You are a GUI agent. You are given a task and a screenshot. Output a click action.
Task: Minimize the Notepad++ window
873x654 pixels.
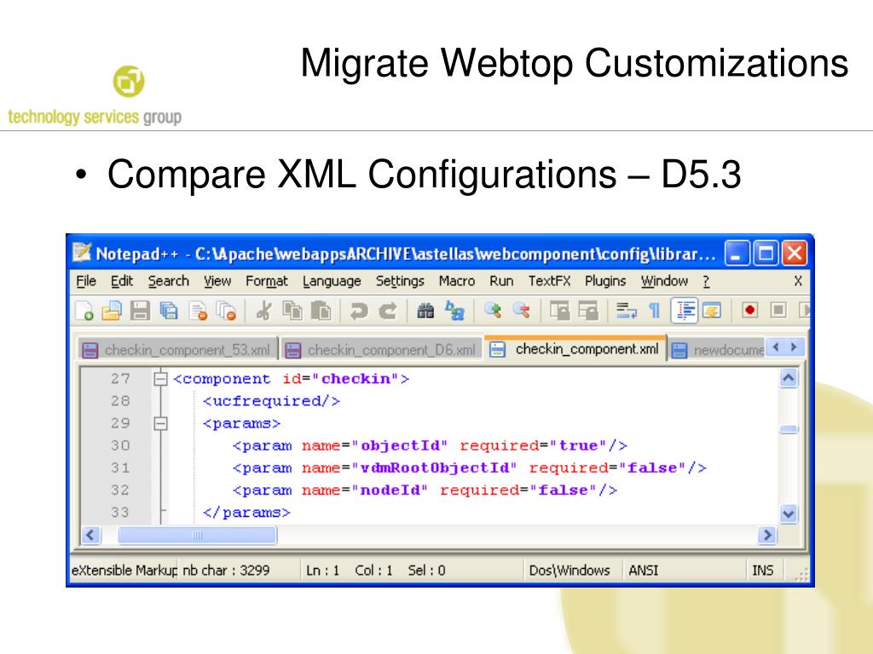[x=737, y=254]
